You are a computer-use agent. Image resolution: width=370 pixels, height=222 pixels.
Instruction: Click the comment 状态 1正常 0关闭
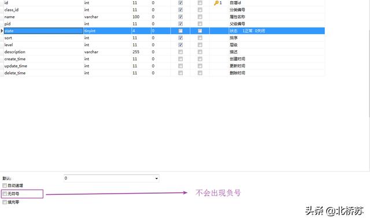[x=247, y=31]
